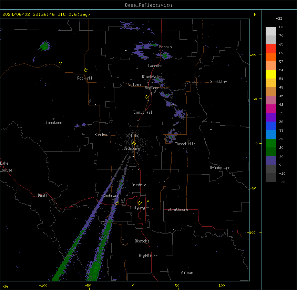Click the Olds city label
Screen dimensions: 297x290
[x=134, y=136]
